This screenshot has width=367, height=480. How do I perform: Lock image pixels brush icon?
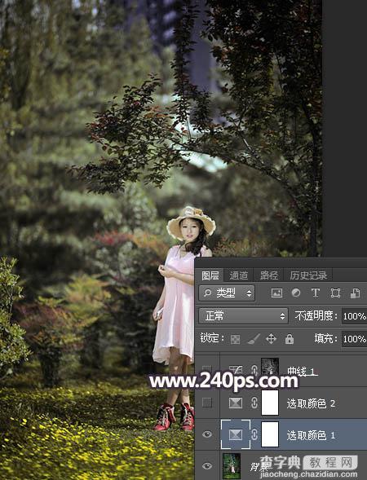point(254,339)
